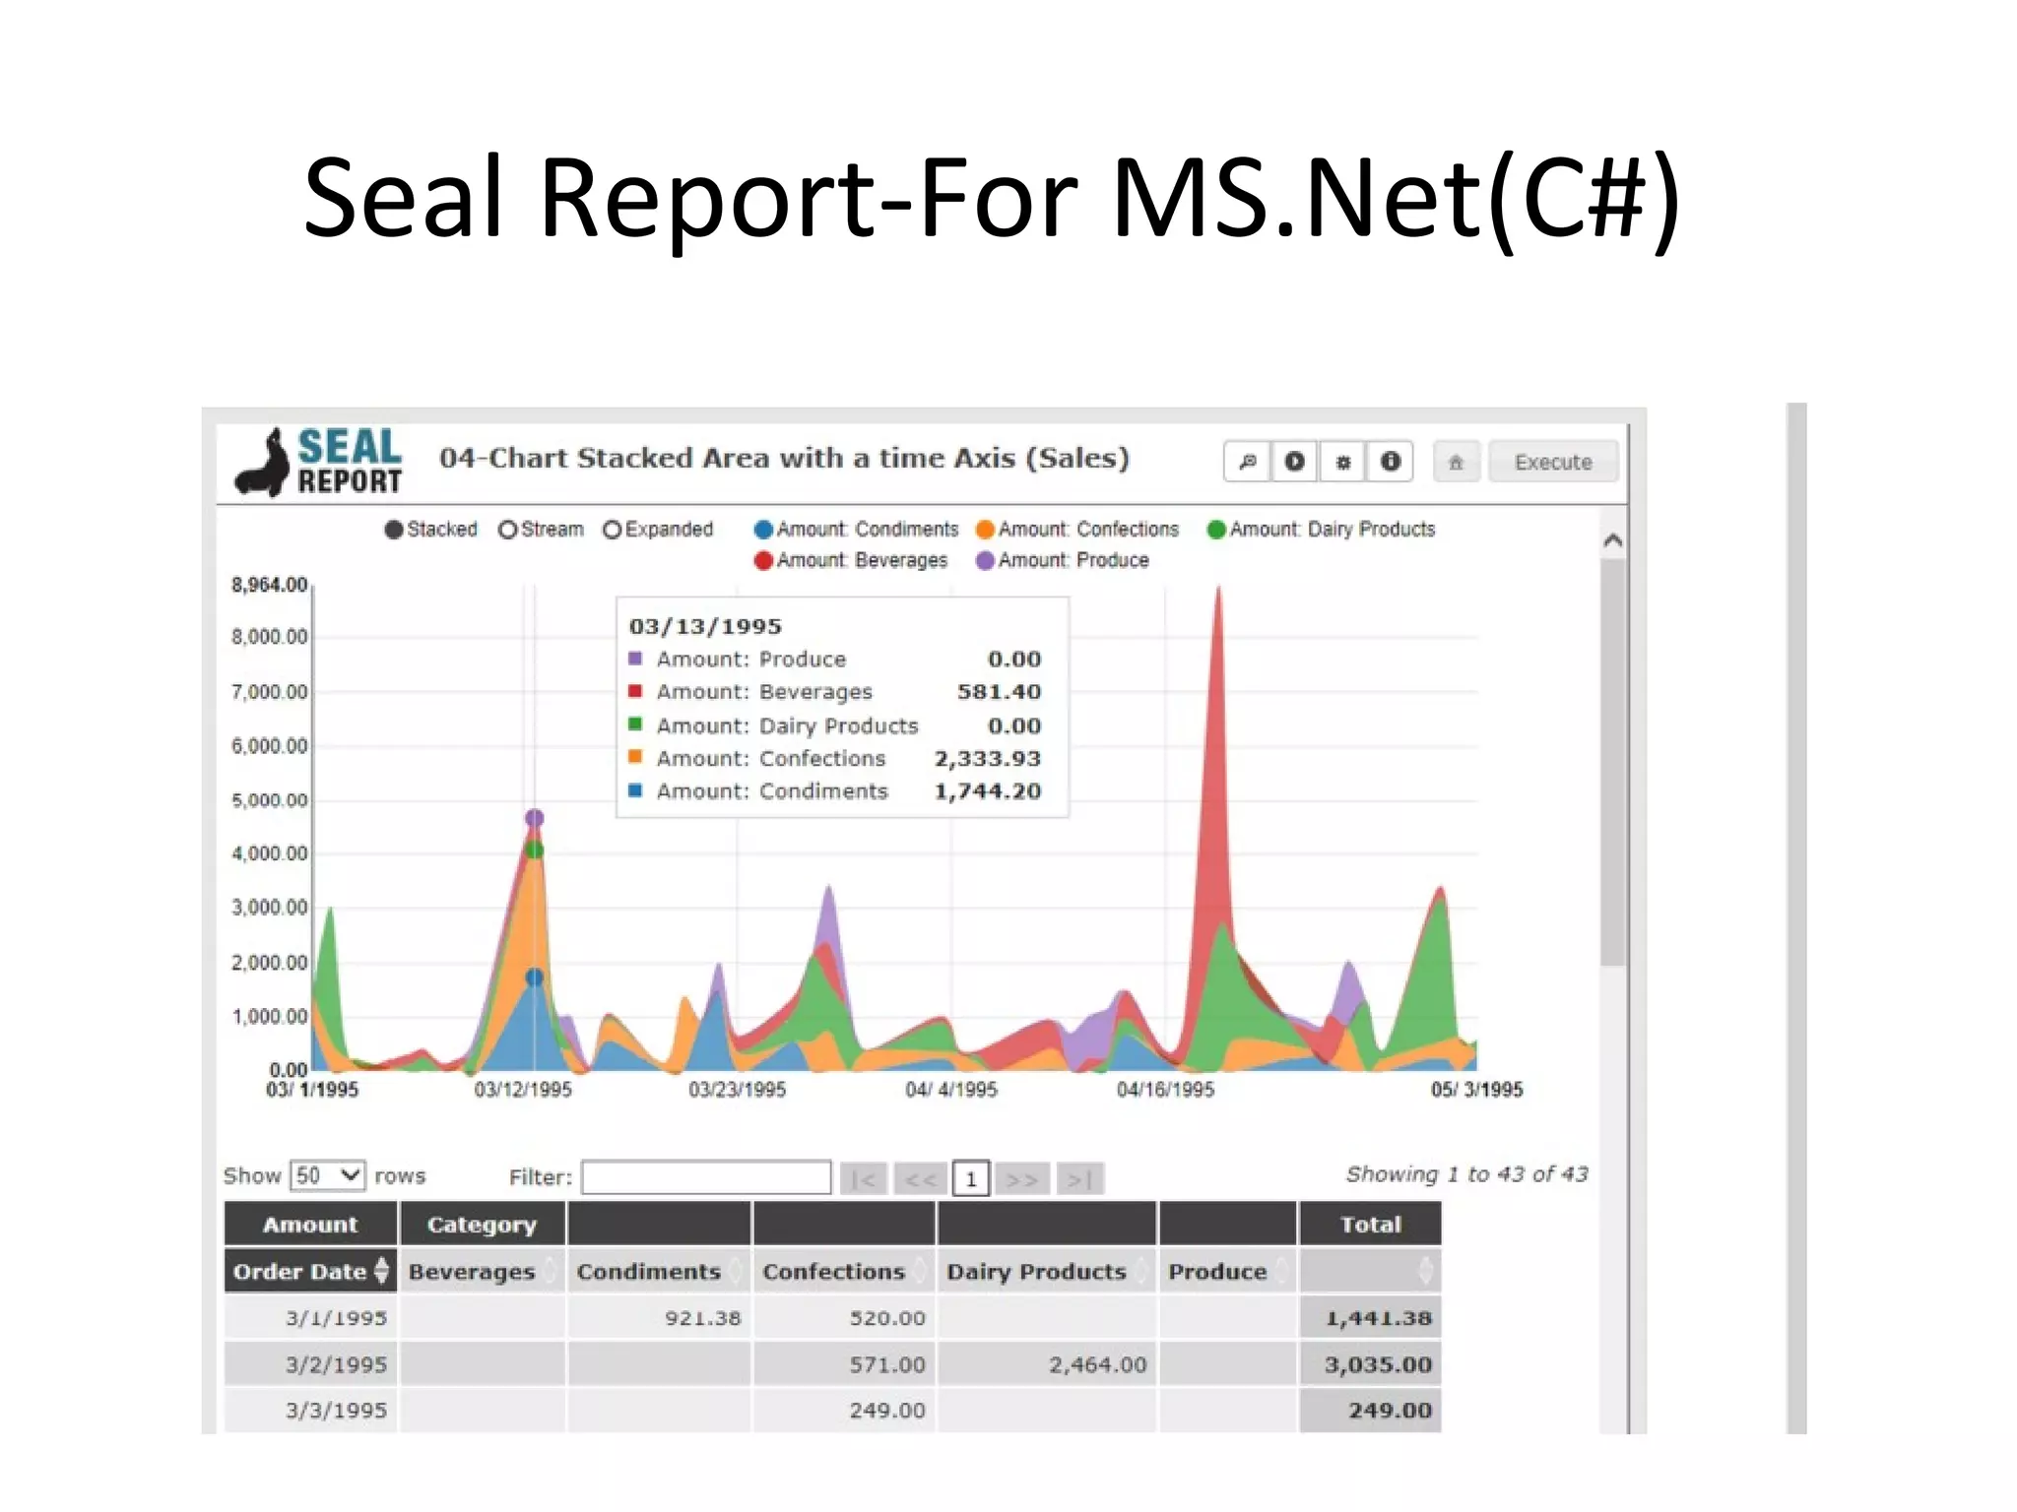The height and width of the screenshot is (1512, 2017).
Task: Click the purple Produce point on chart
Action: click(x=535, y=818)
